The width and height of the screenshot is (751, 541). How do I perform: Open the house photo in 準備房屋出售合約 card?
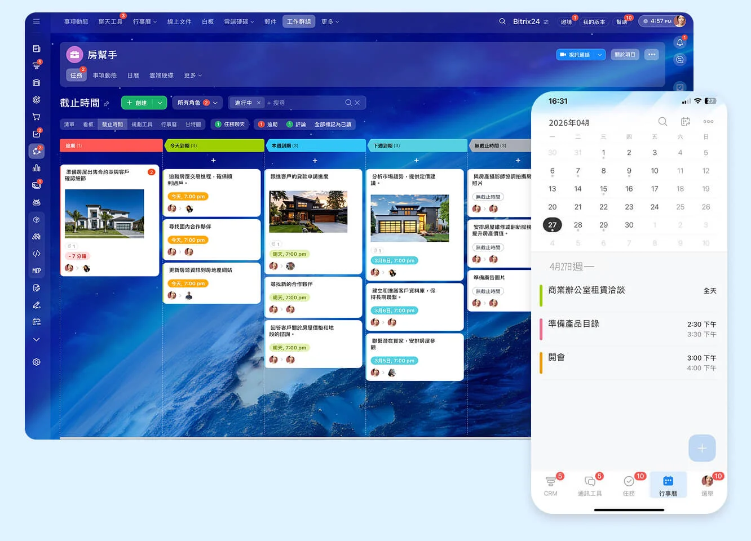click(x=104, y=214)
